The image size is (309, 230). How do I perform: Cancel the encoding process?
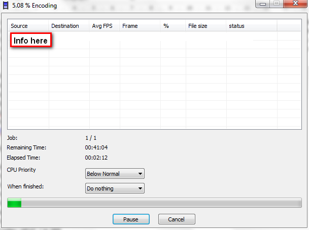coord(177,219)
